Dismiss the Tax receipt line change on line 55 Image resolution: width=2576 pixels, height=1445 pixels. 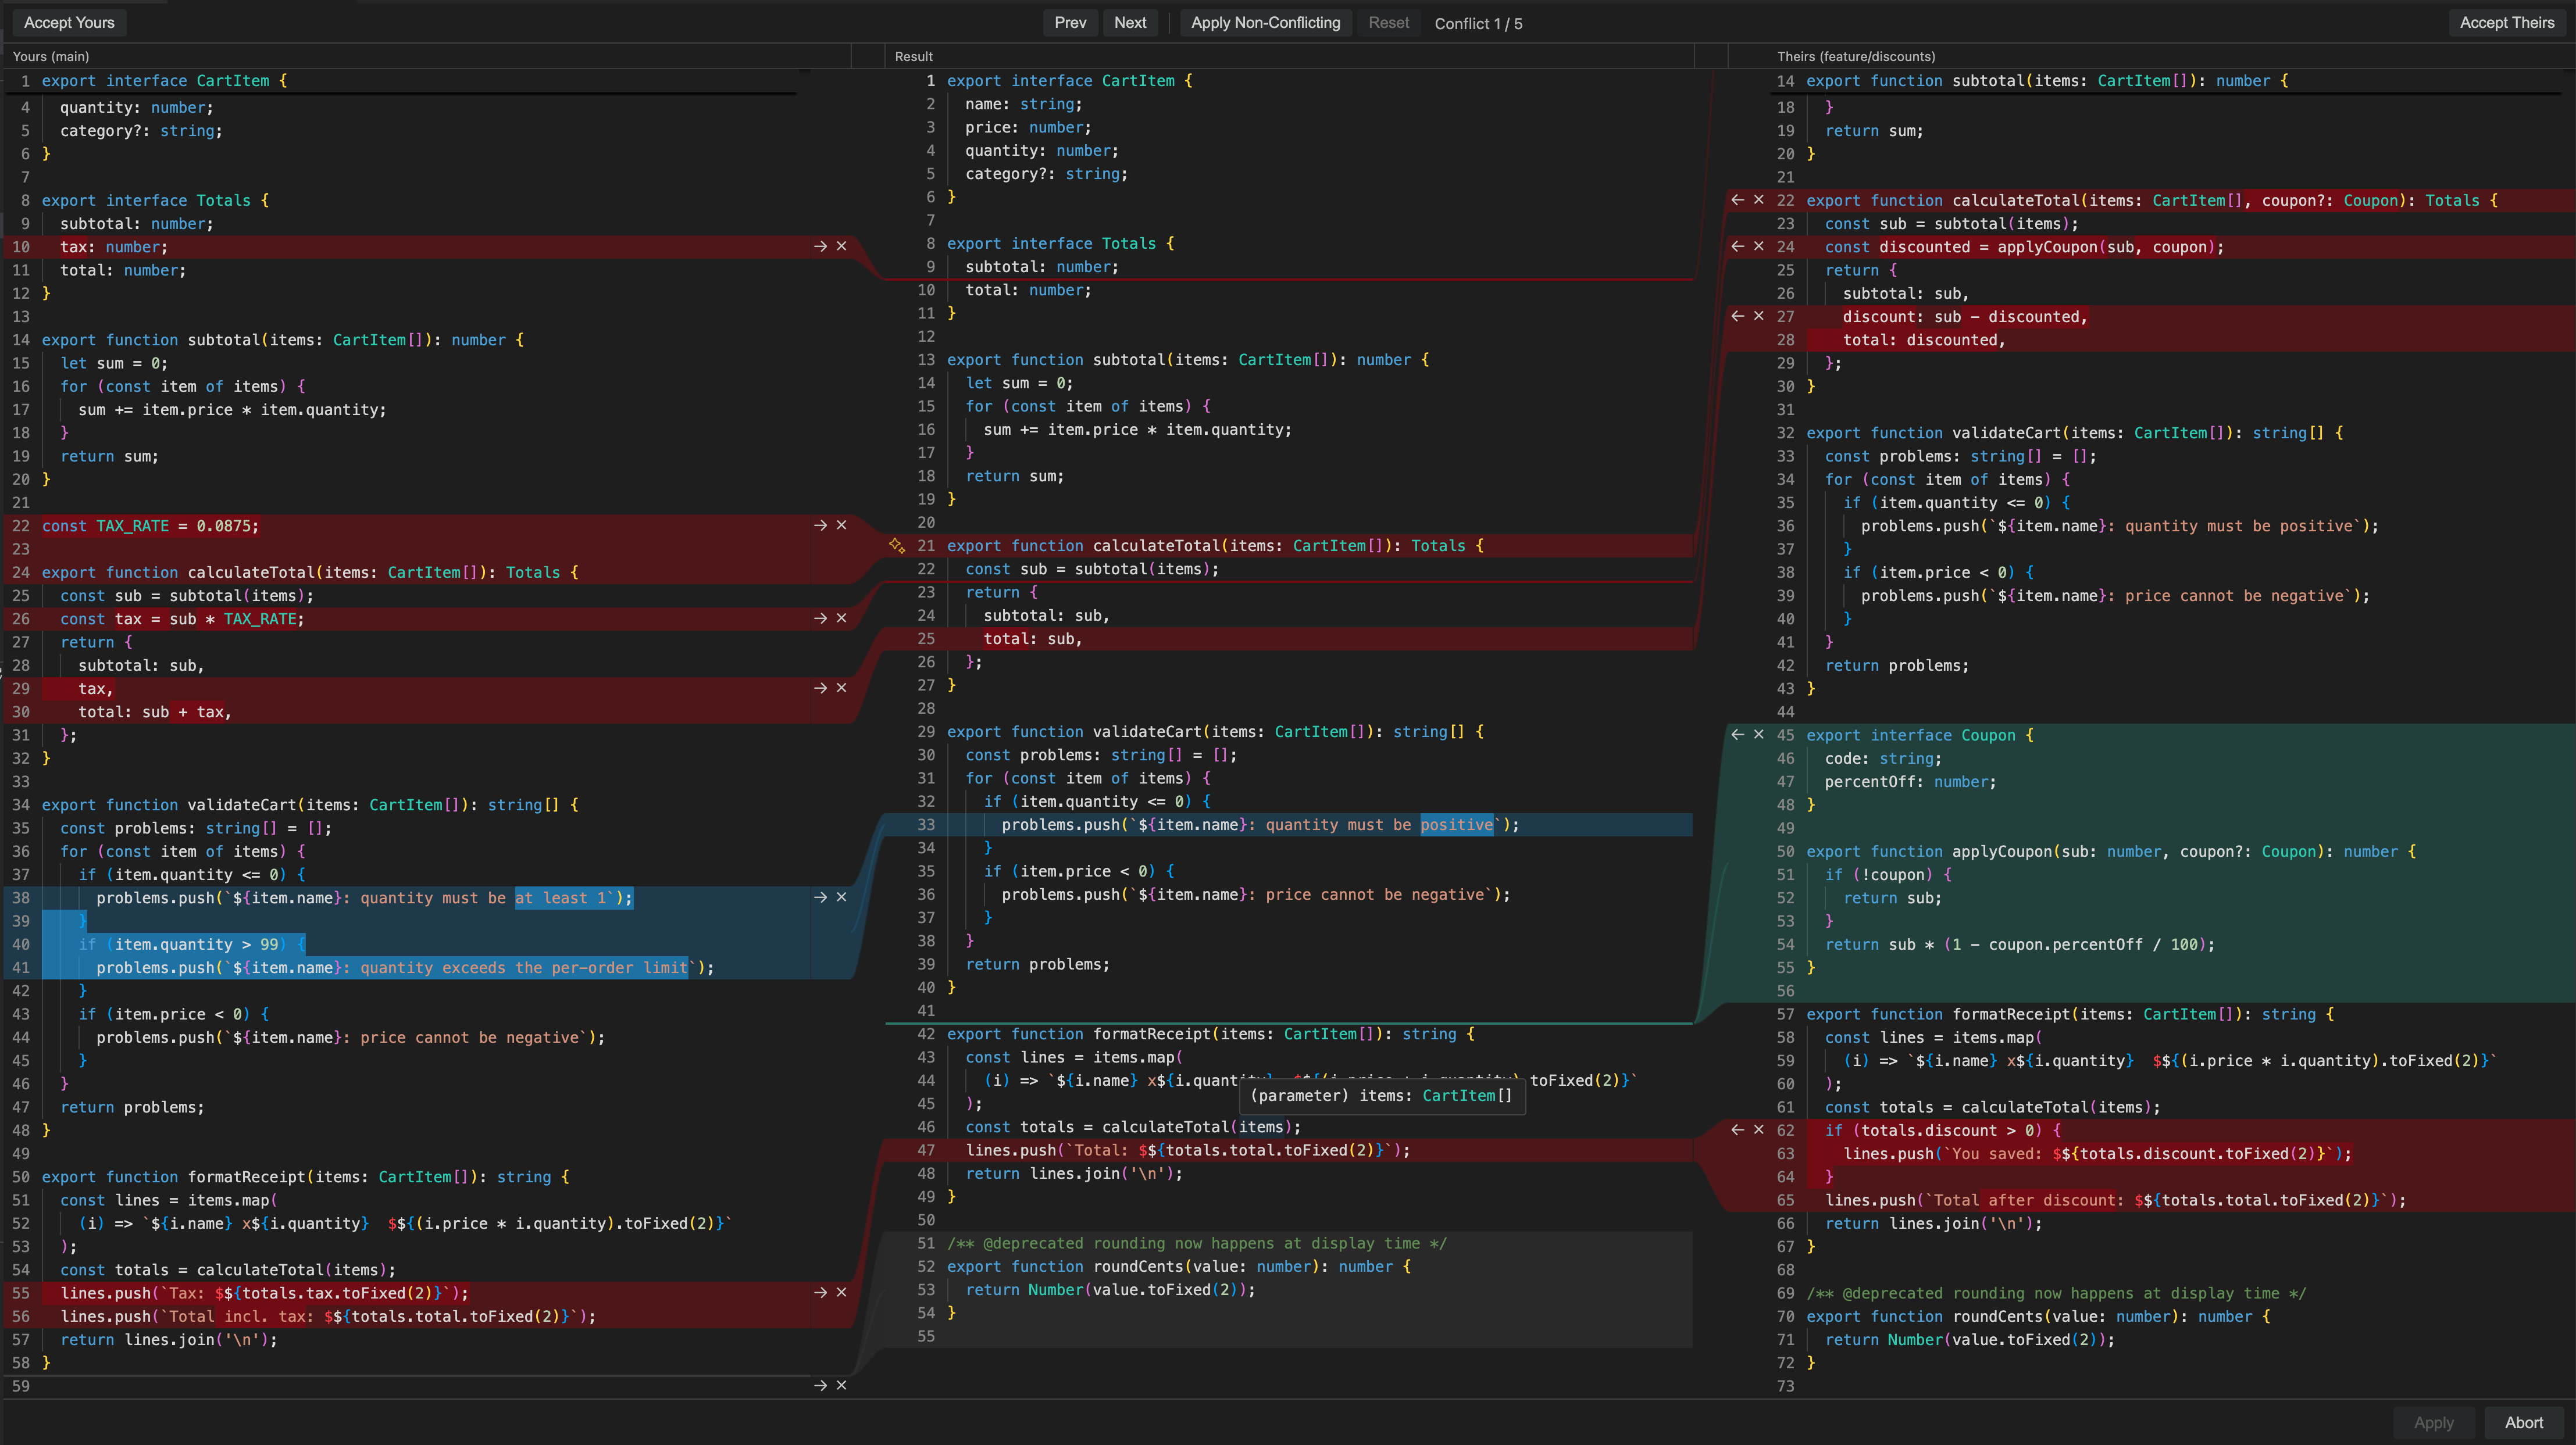(842, 1292)
